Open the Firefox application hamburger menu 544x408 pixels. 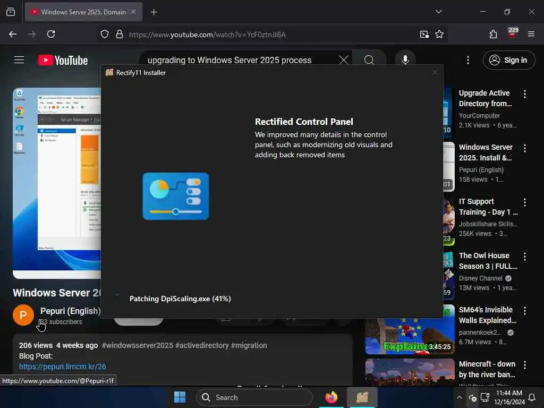pos(531,34)
